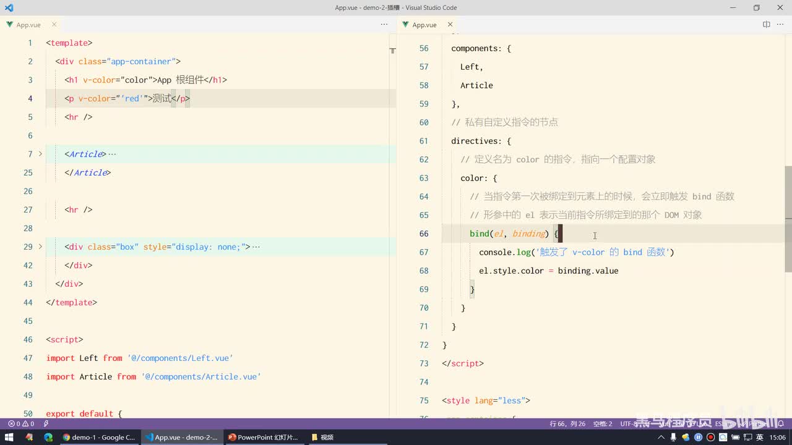
Task: Click the closing </script> tag on line 73
Action: click(463, 363)
